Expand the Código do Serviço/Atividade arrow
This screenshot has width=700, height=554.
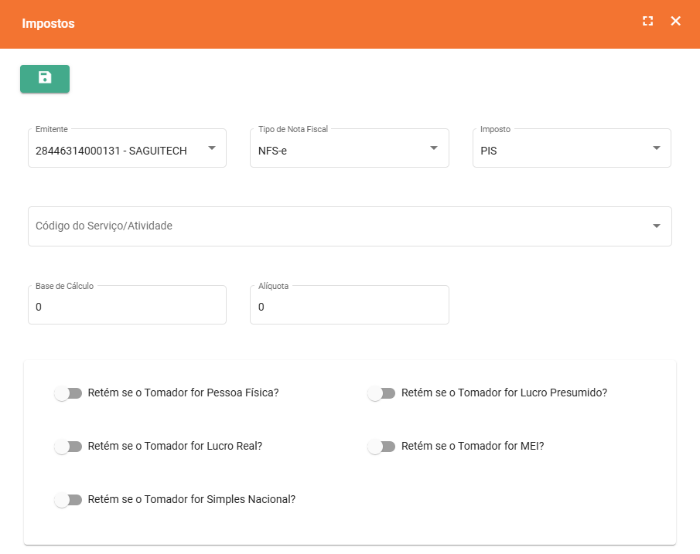click(656, 226)
